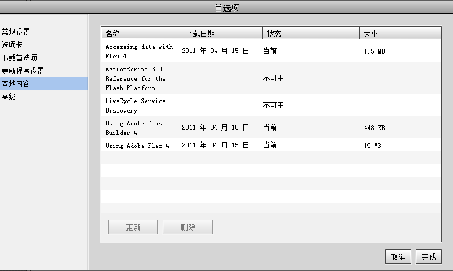Click download date of Using Adobe Flex 4
Image resolution: width=453 pixels, height=271 pixels.
click(x=215, y=145)
